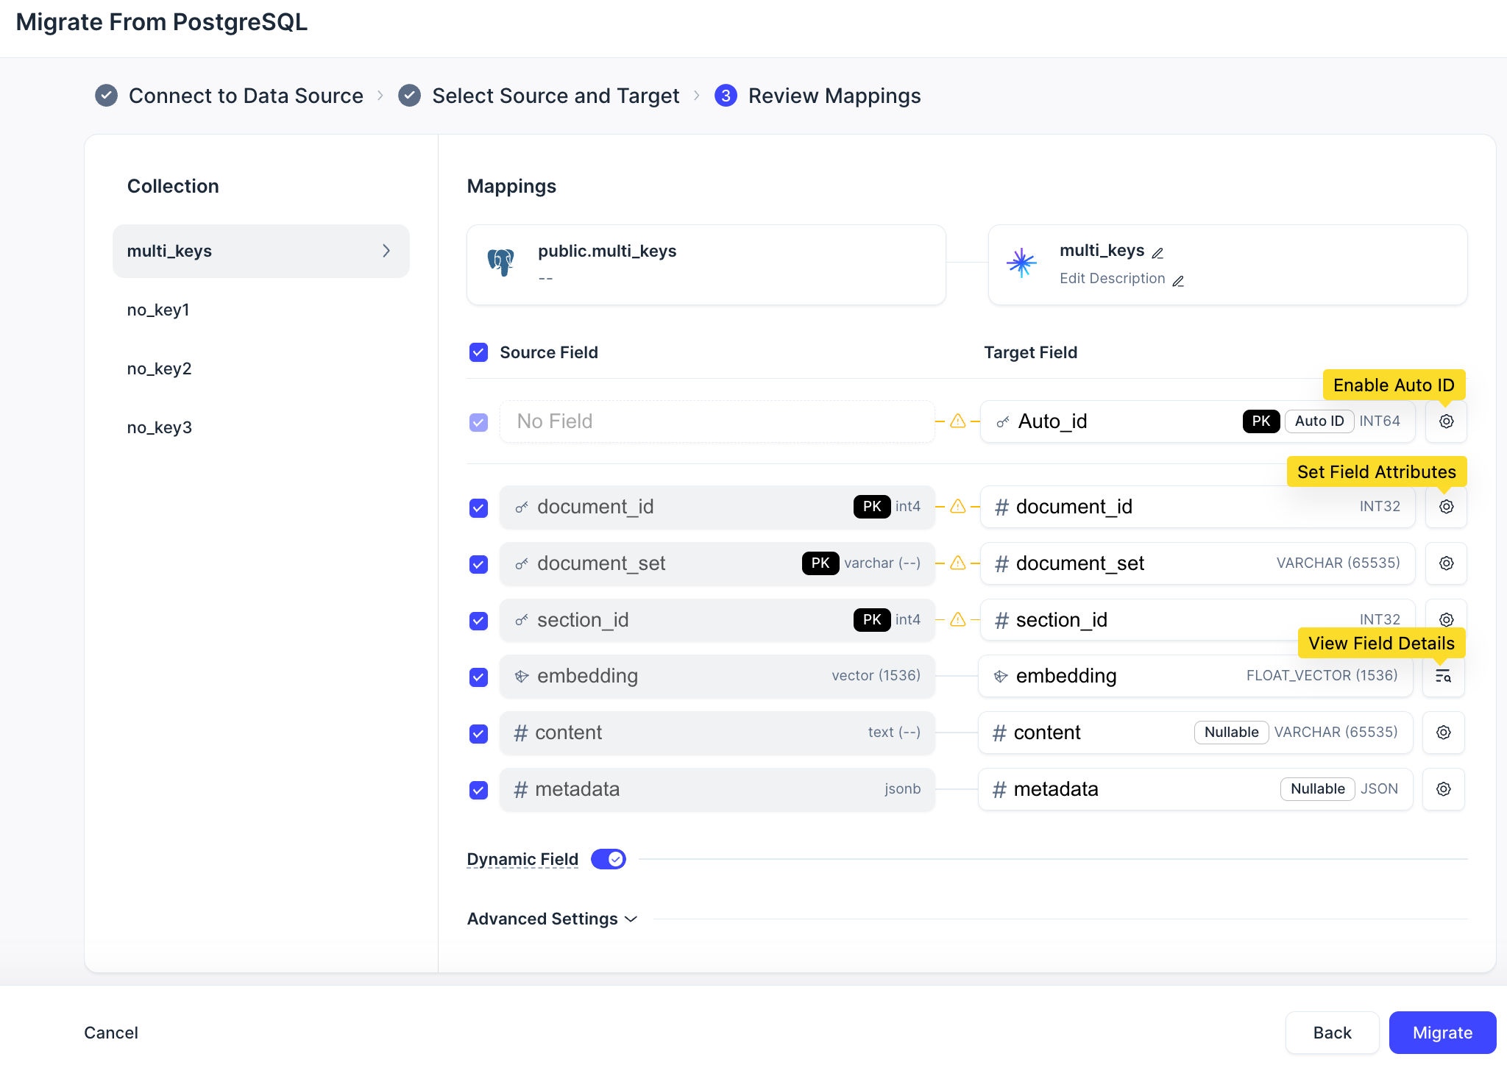Click hash icon on source metadata field
Screen dimensions: 1507x1065
pyautogui.click(x=521, y=790)
